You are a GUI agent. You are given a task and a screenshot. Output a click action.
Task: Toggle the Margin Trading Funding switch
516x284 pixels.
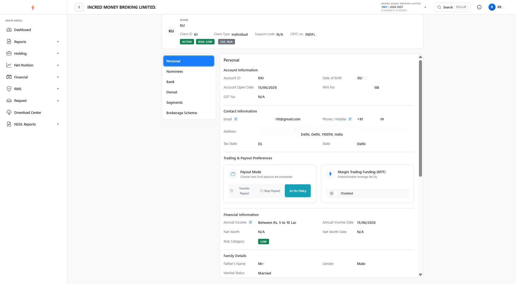[334, 193]
